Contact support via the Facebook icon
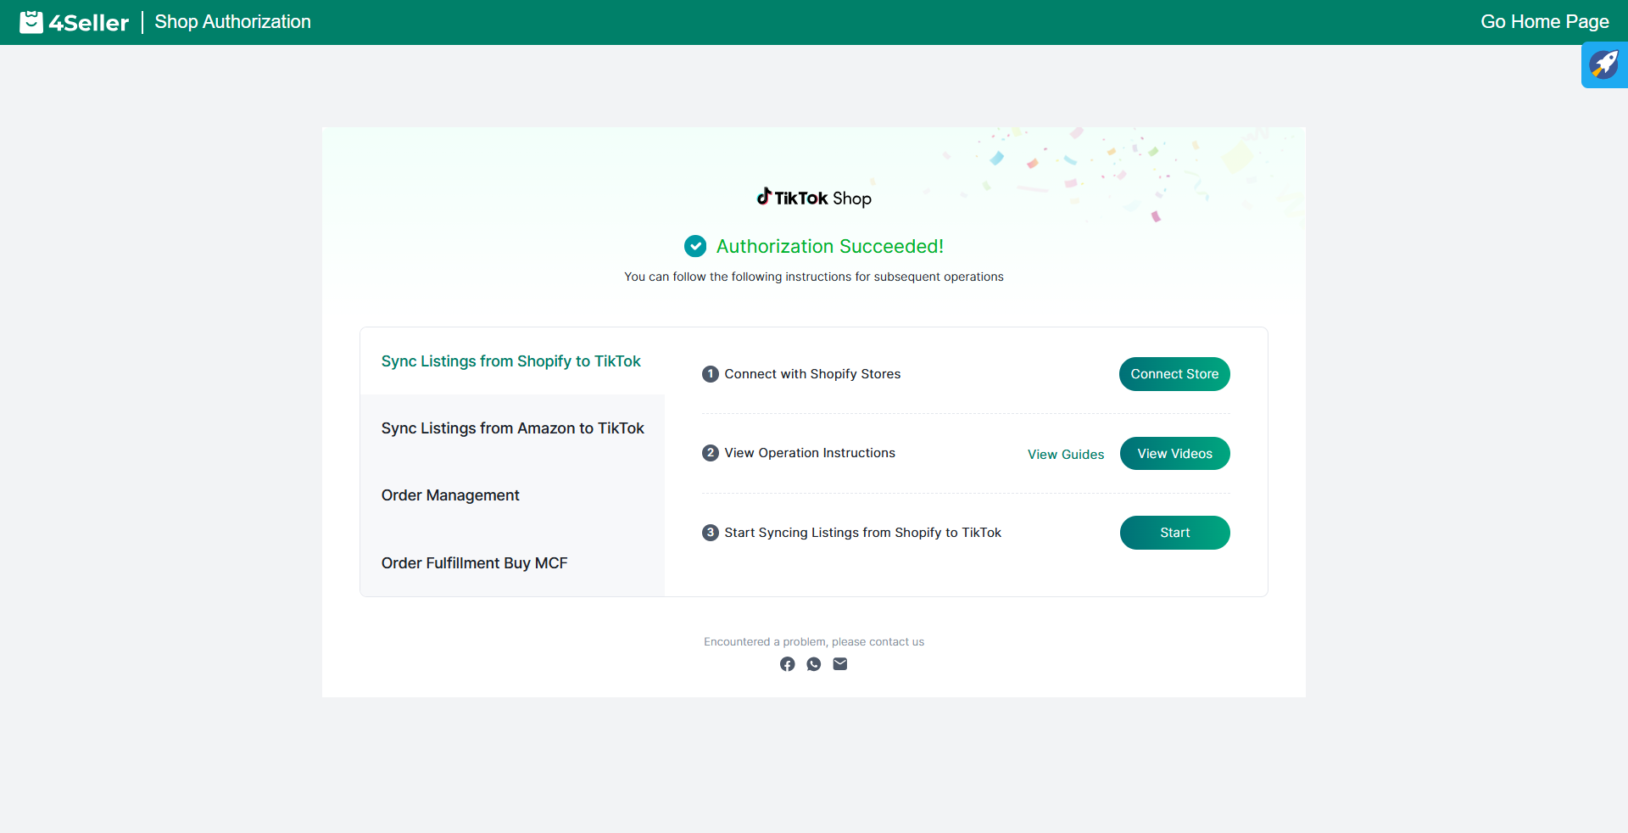Screen dimensions: 1628x833 pyautogui.click(x=788, y=664)
